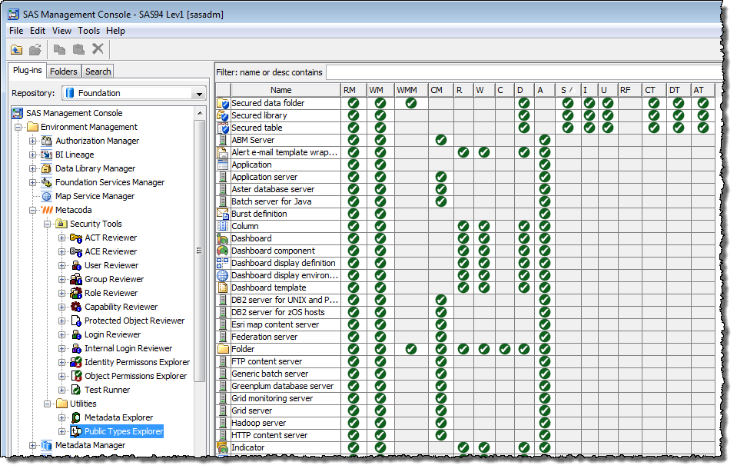Sort table by the Name column header
This screenshot has width=737, height=472.
coord(285,90)
